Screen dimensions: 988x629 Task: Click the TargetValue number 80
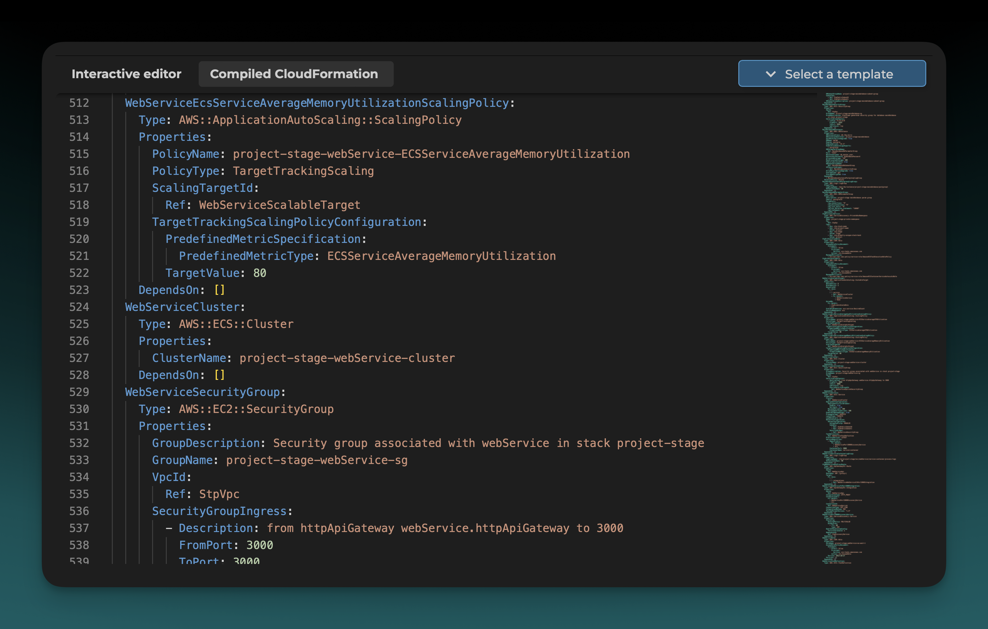coord(260,273)
